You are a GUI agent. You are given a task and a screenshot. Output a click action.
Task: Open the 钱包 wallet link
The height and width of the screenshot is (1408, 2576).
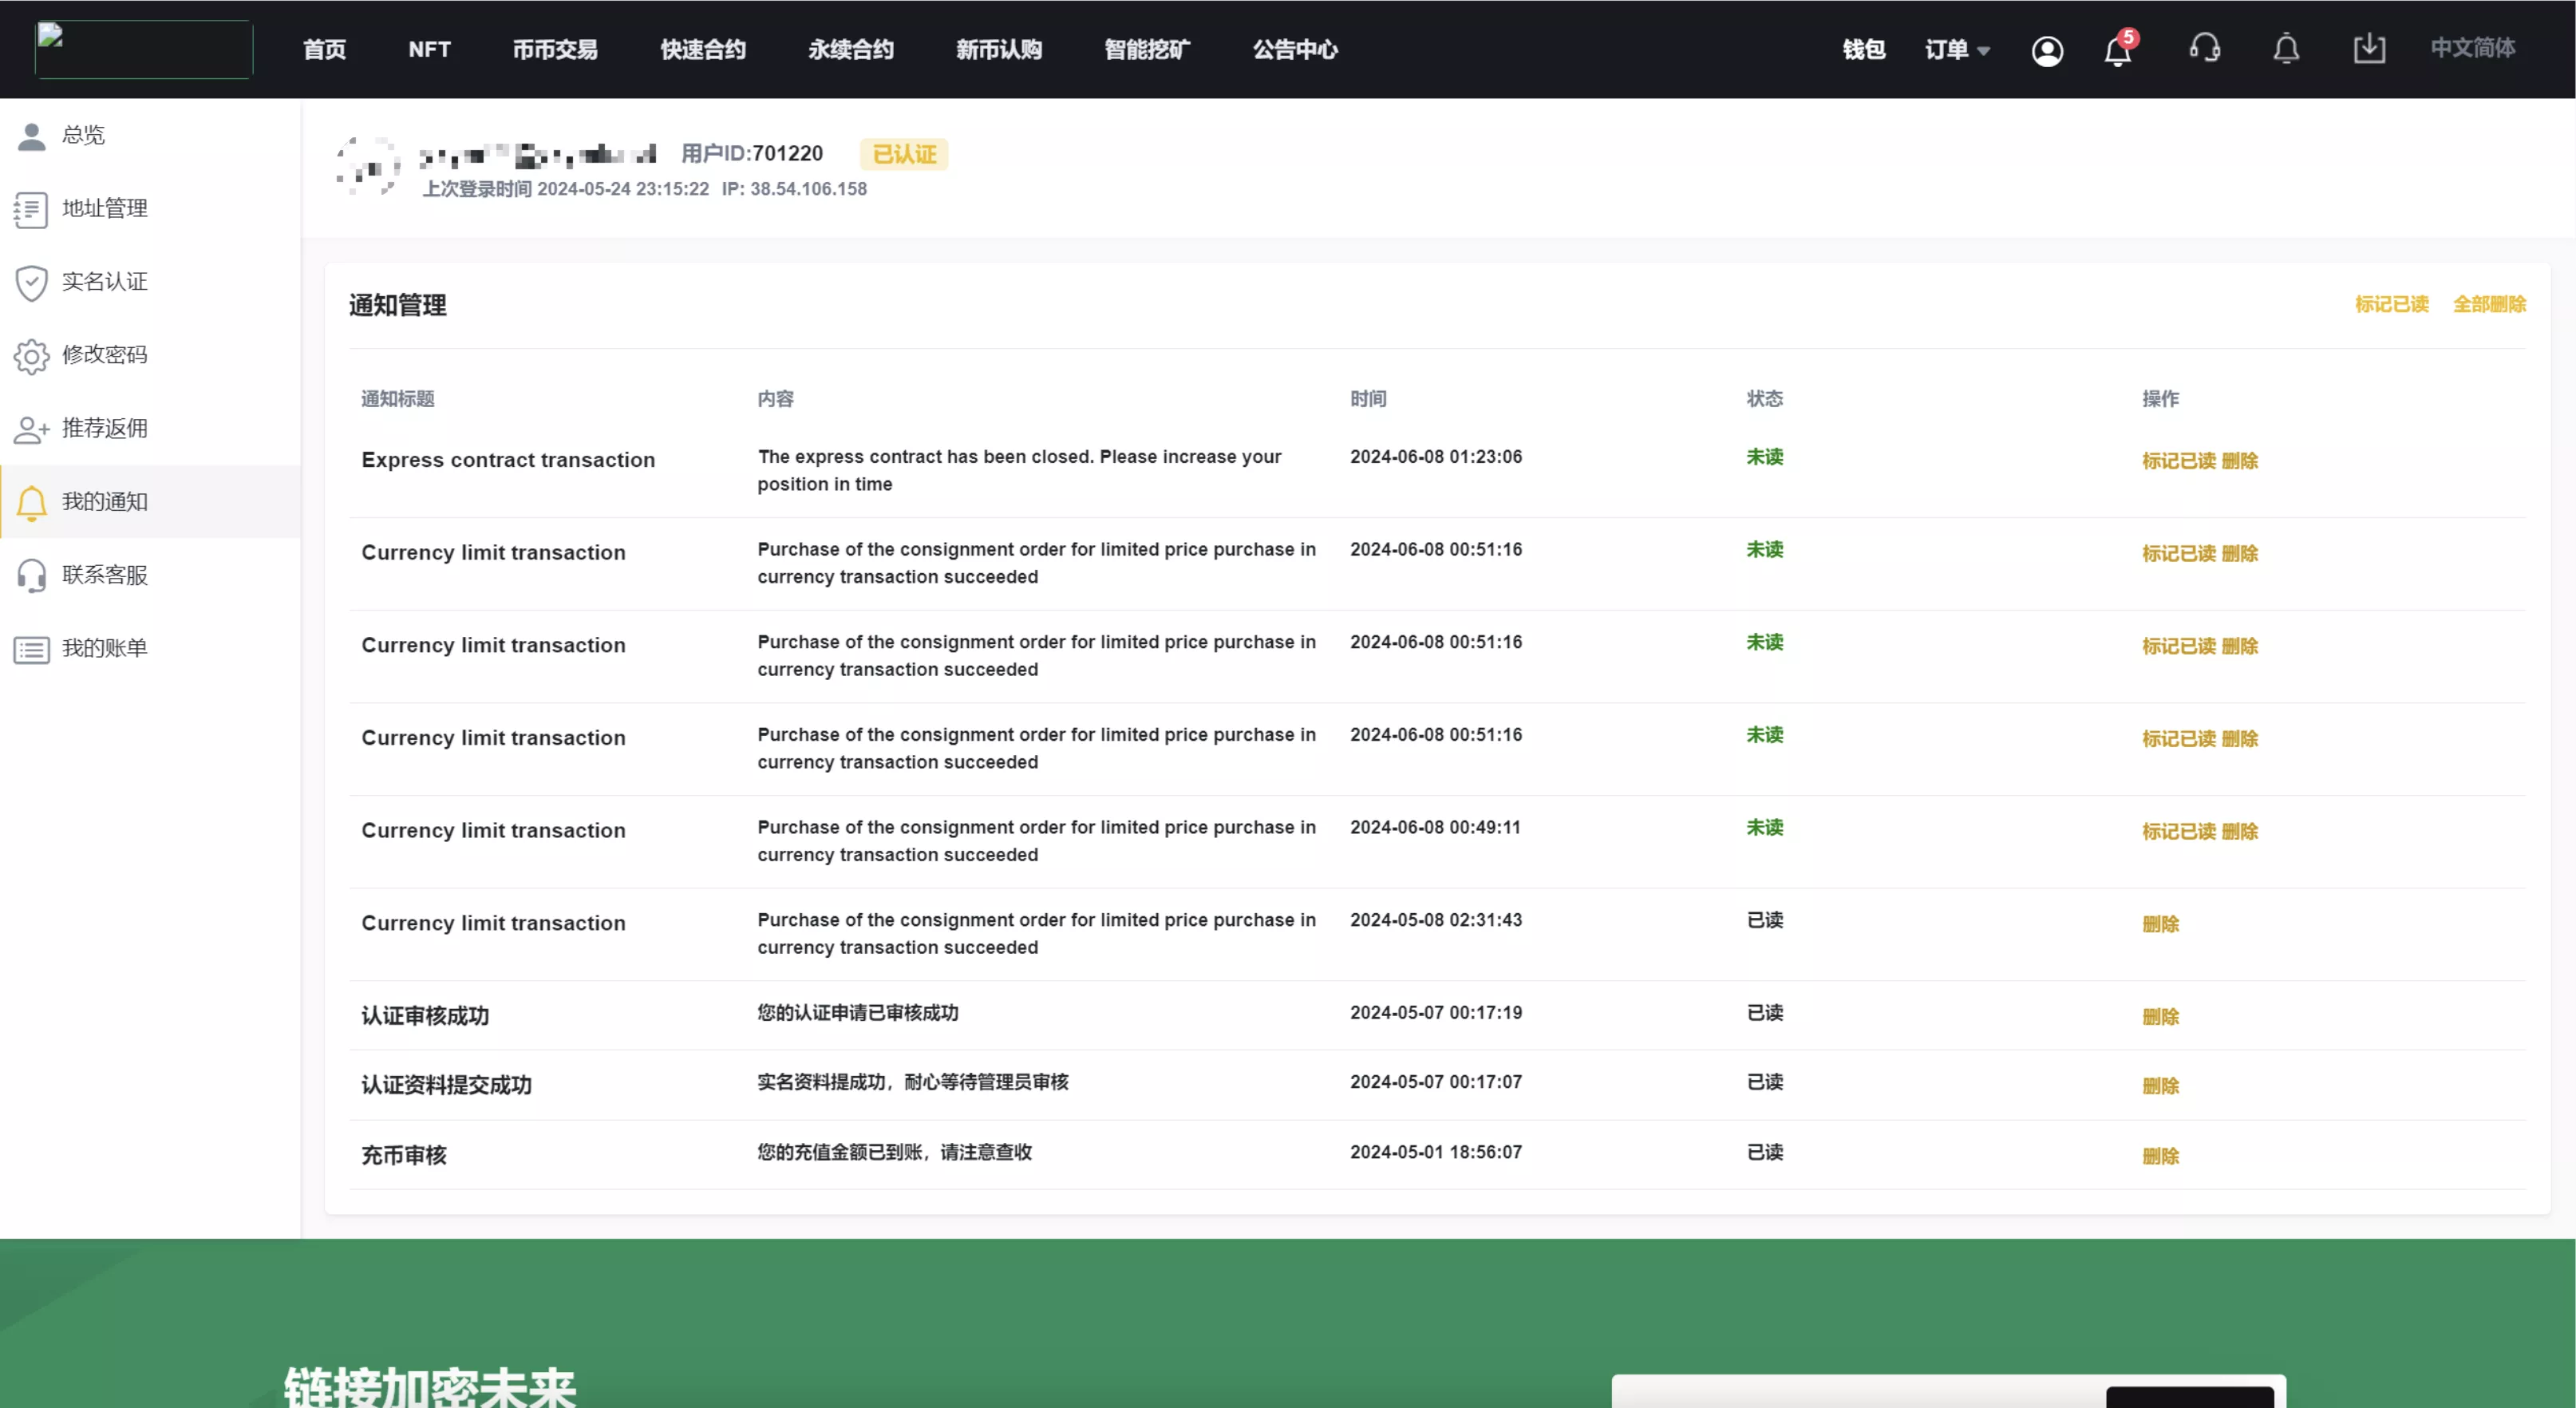click(x=1863, y=49)
